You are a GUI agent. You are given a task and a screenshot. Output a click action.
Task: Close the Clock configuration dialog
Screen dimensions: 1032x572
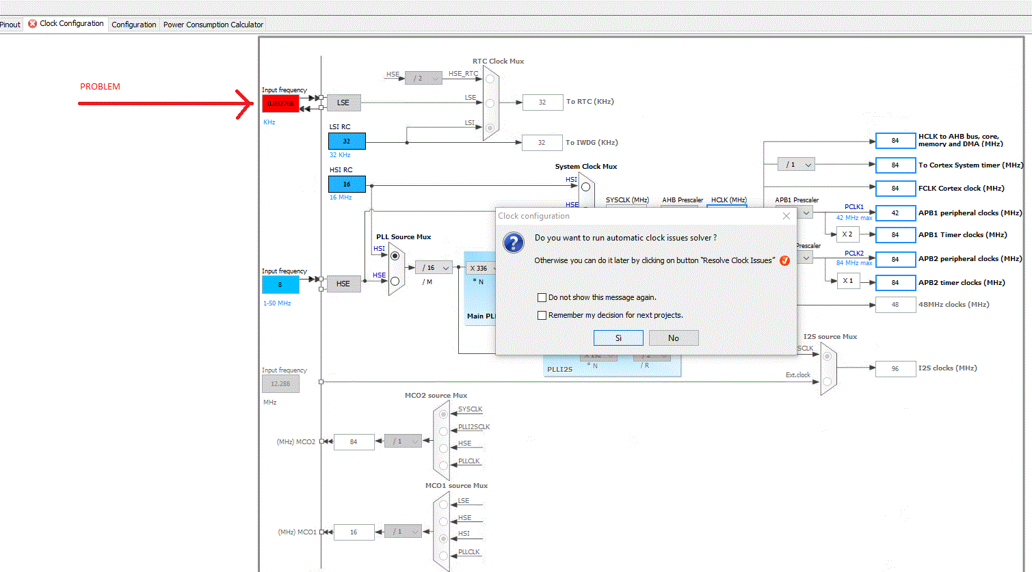786,216
